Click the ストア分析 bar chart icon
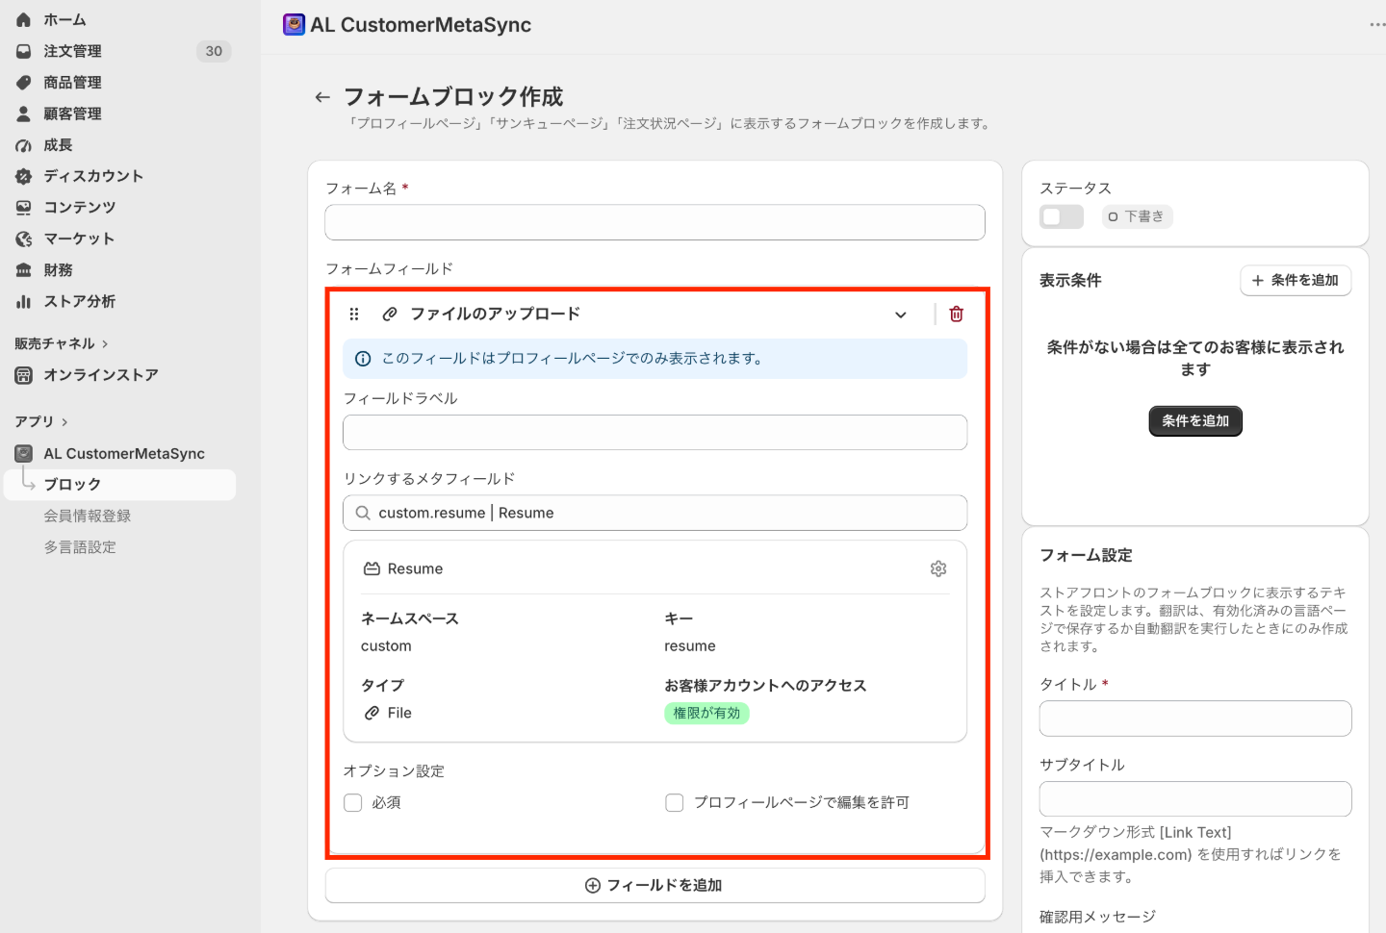Screen dimensions: 1386x933 [24, 301]
